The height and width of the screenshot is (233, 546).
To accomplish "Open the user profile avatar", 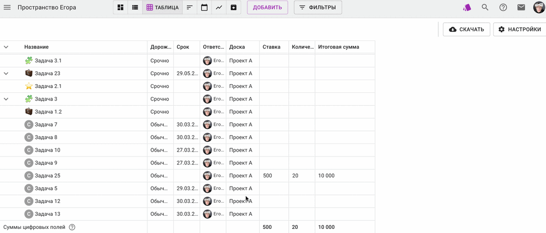I will (x=539, y=7).
